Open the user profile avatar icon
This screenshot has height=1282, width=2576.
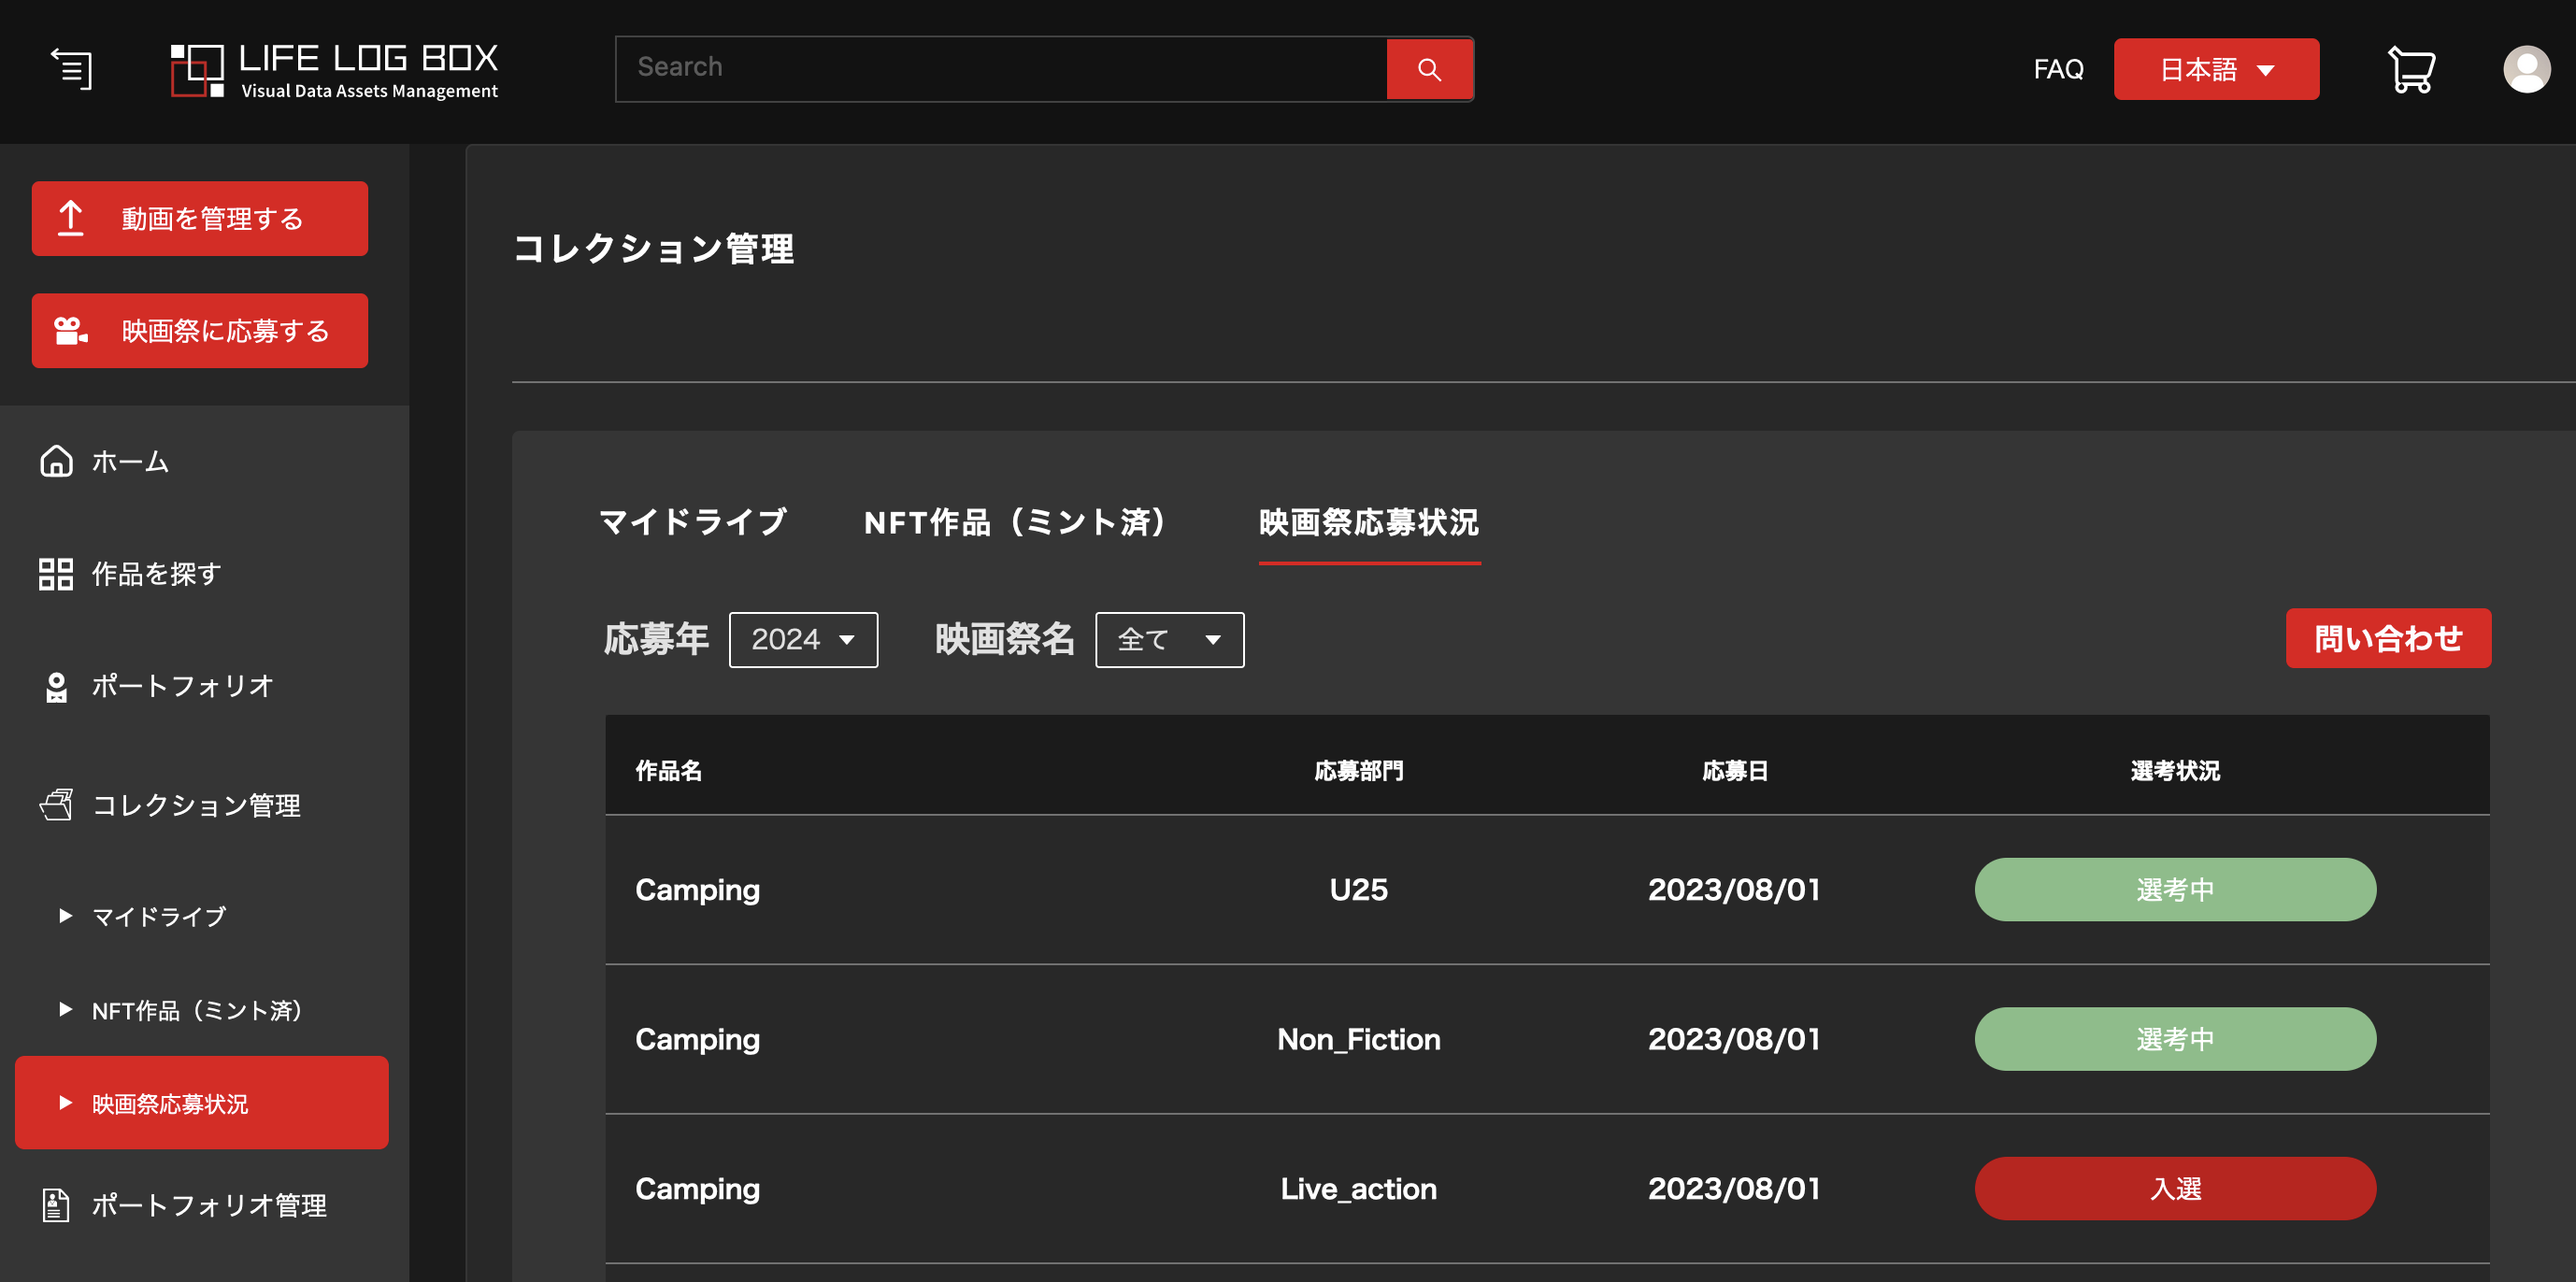pyautogui.click(x=2526, y=69)
